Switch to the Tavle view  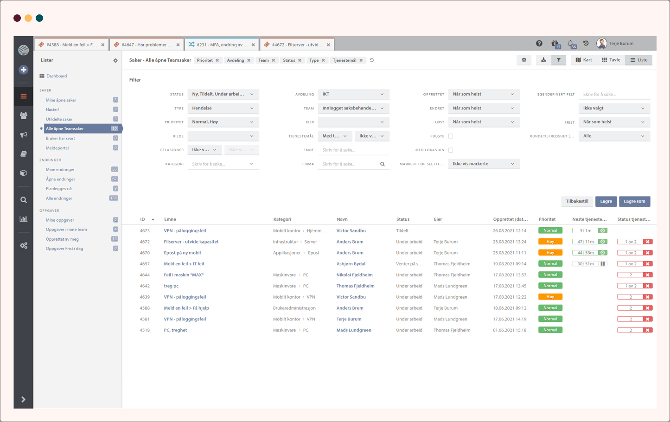click(x=611, y=60)
